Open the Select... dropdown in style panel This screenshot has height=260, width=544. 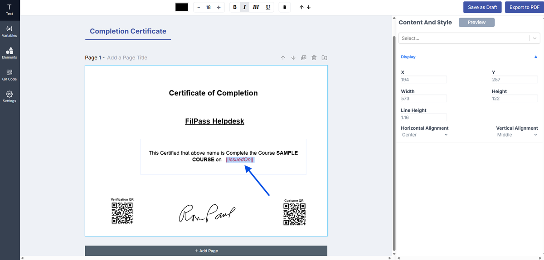(469, 38)
